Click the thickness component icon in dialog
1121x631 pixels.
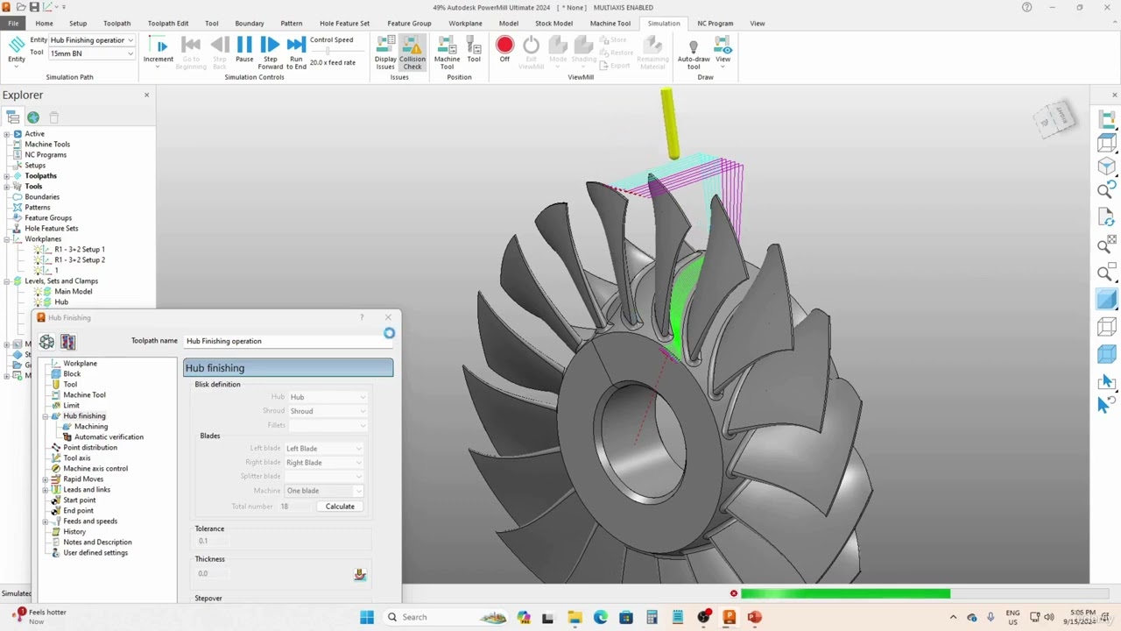[x=360, y=574]
